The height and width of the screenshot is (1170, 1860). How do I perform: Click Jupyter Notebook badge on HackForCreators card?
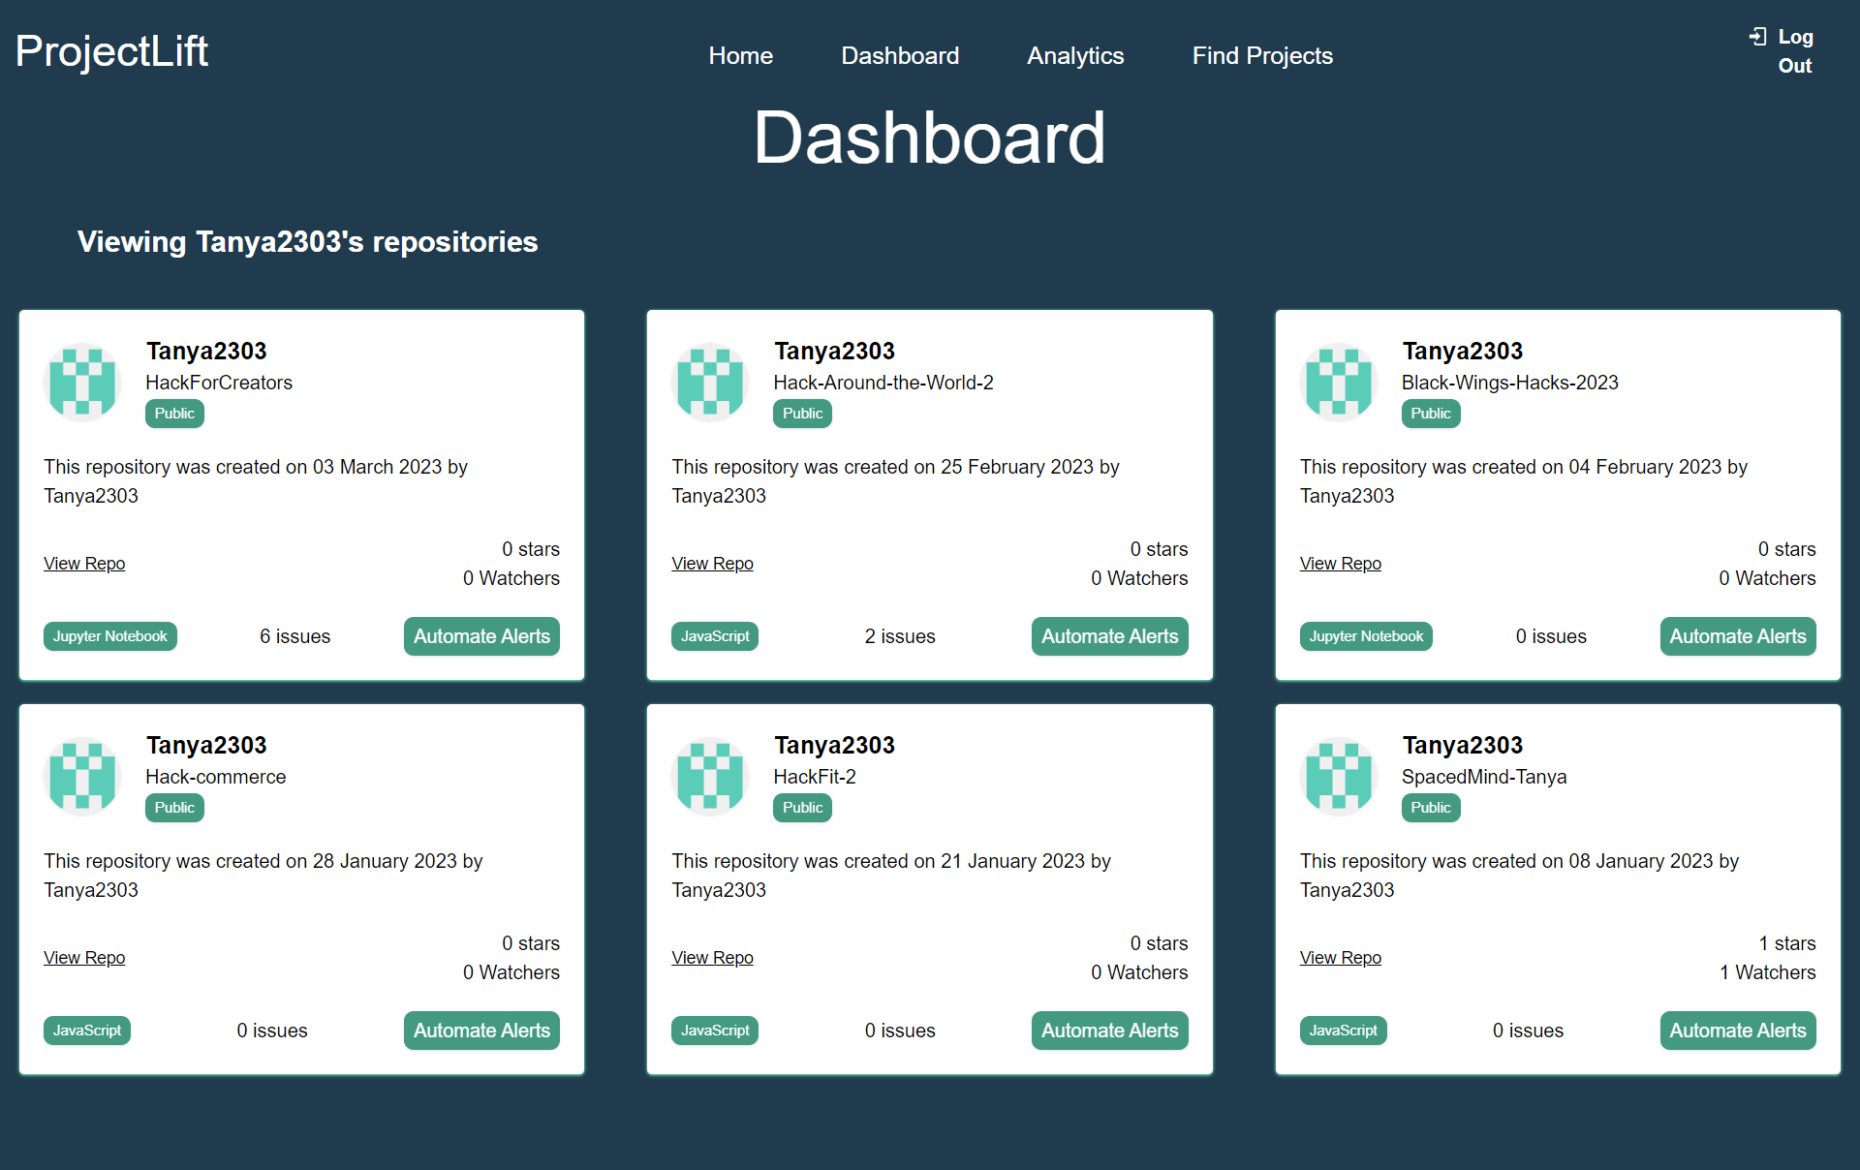coord(109,636)
